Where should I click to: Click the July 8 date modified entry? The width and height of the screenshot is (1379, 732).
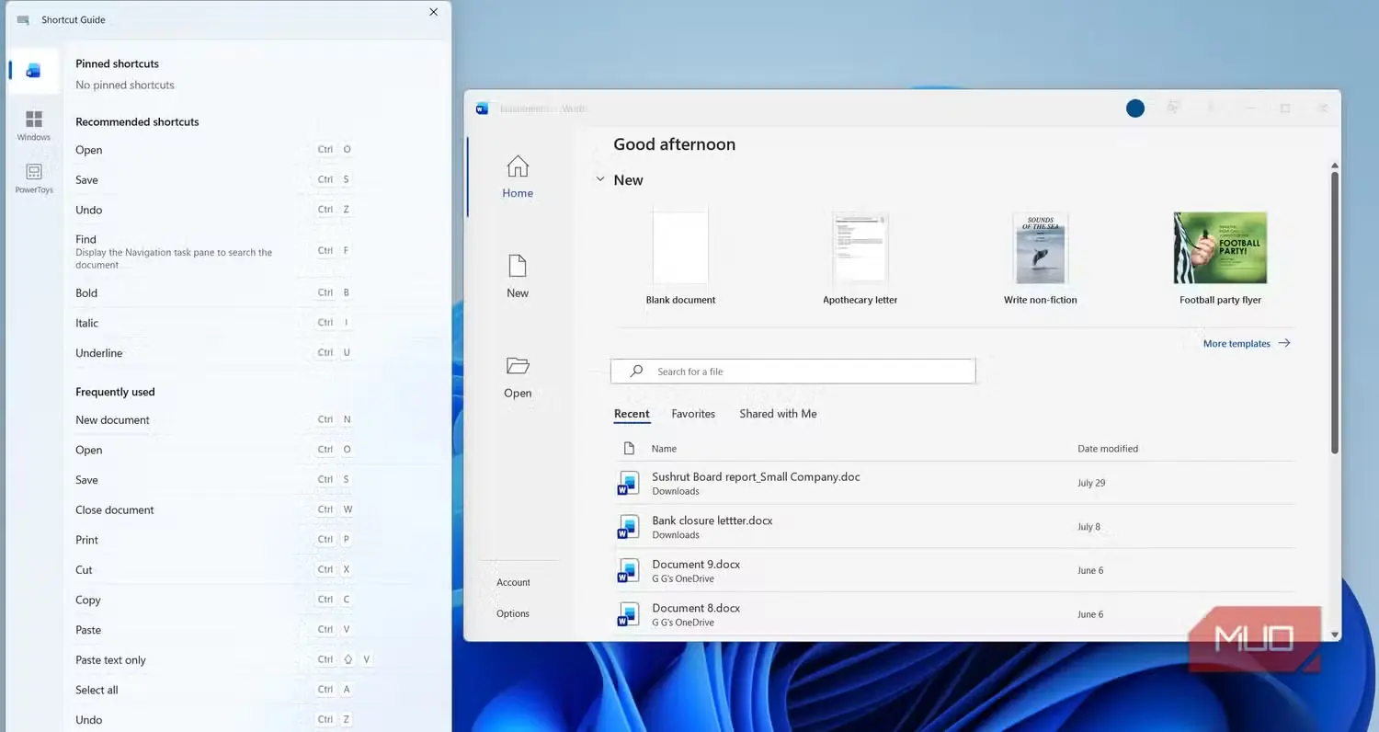[1088, 527]
